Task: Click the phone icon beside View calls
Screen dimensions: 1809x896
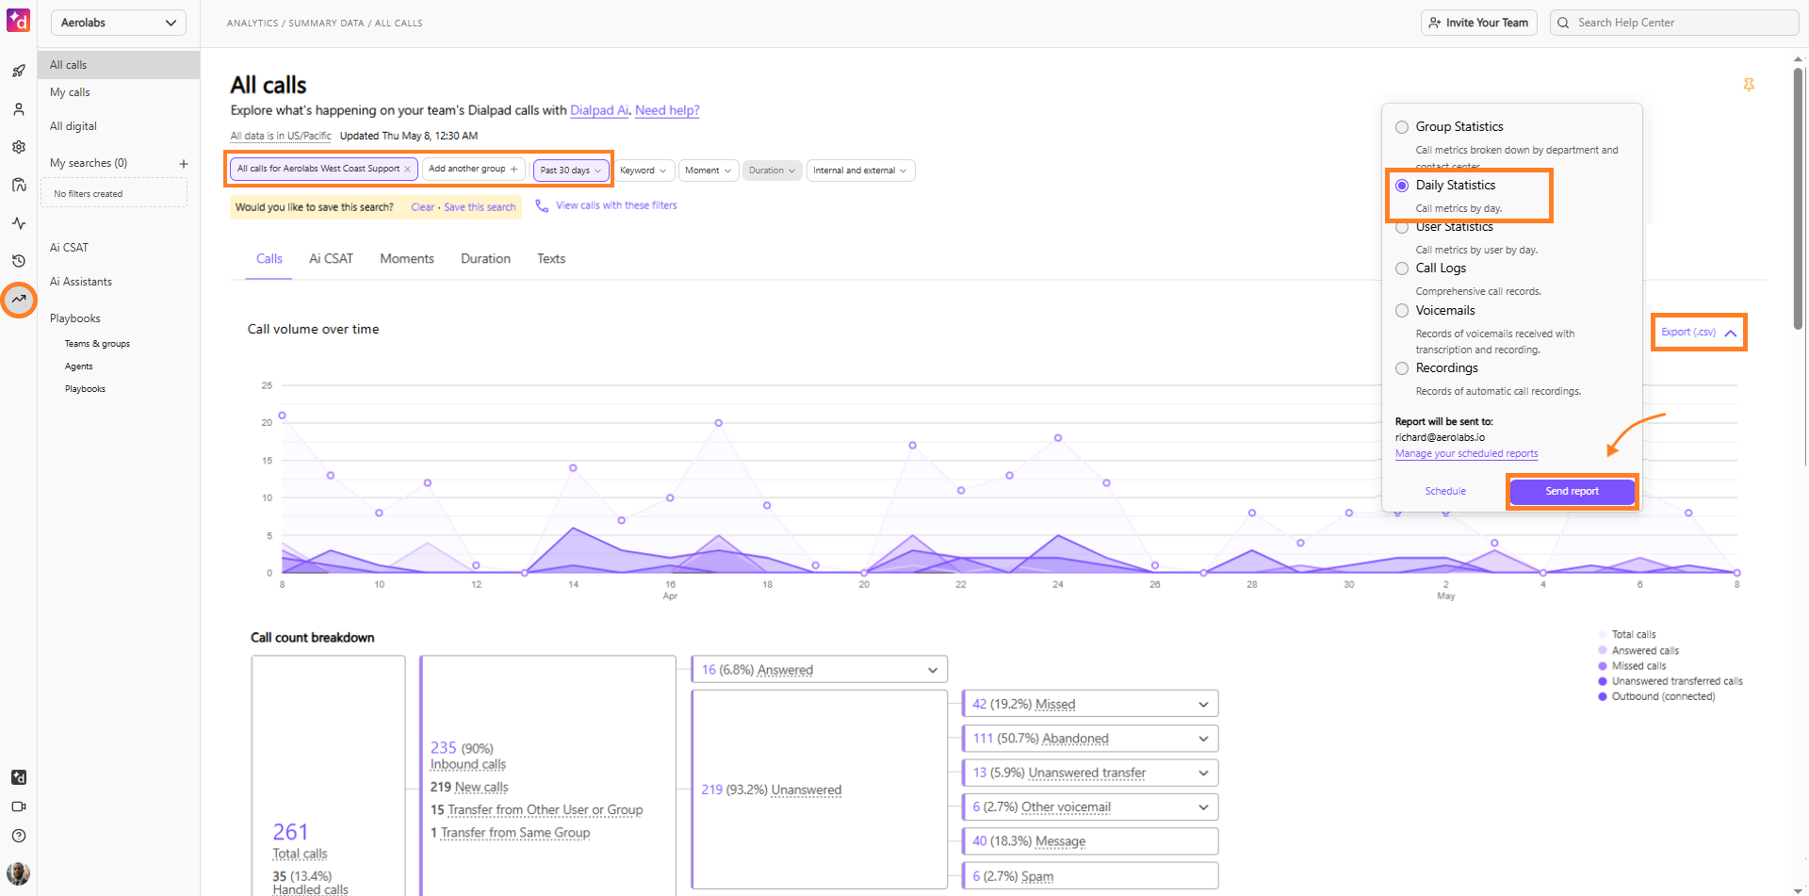Action: point(542,205)
